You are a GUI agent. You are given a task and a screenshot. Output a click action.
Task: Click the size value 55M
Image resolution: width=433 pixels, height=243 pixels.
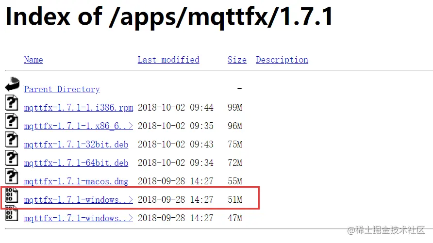(235, 181)
